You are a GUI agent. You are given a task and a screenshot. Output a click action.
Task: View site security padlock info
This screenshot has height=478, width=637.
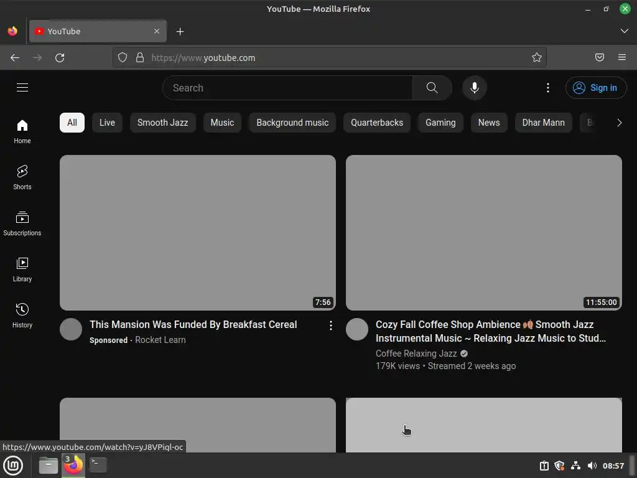(x=140, y=58)
